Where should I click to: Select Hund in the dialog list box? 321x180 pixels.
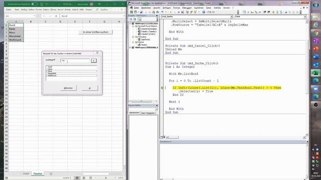click(71, 66)
